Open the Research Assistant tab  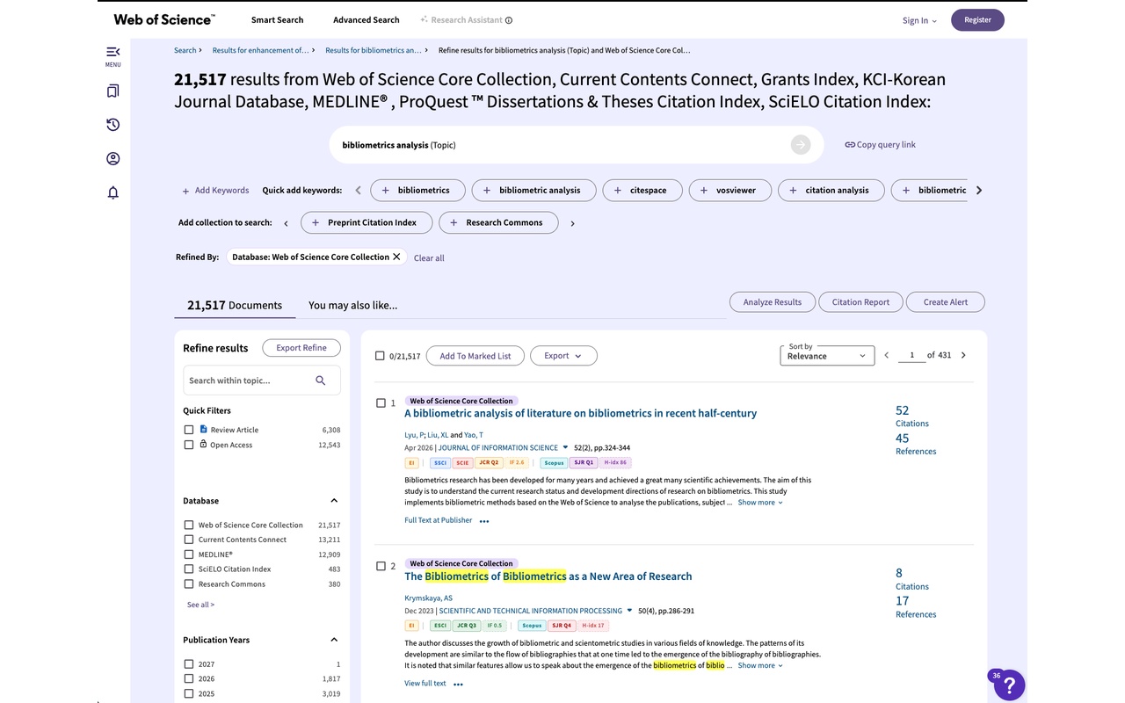(461, 20)
